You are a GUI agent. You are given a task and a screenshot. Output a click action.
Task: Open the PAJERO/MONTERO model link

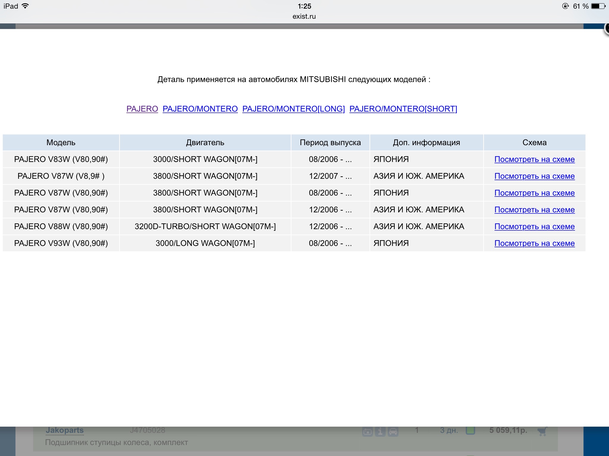click(200, 109)
